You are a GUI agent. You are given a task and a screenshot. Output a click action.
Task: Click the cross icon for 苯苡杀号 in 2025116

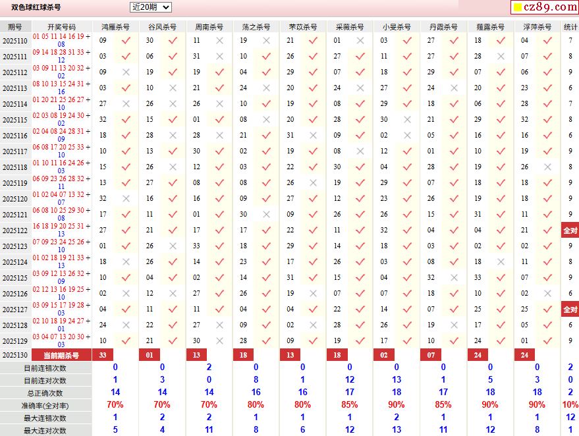tap(313, 135)
